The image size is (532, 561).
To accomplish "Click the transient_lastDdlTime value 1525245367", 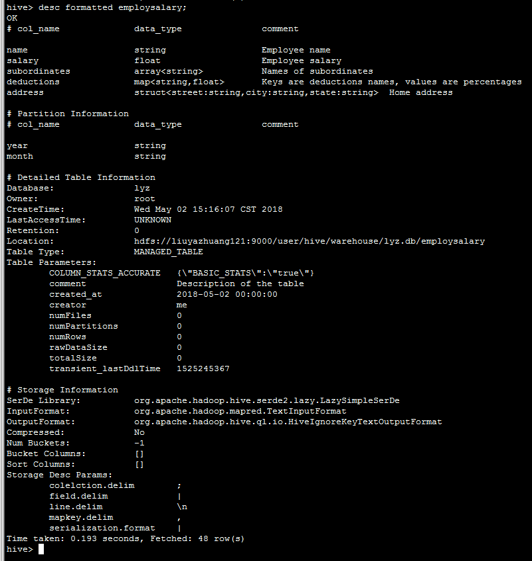I will (203, 368).
